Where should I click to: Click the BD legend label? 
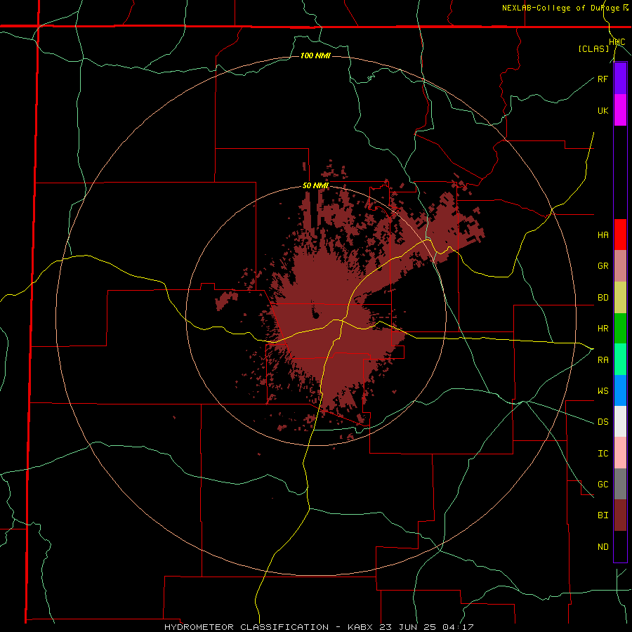[603, 298]
